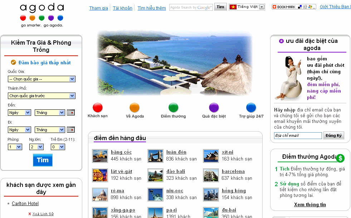This screenshot has width=351, height=218.
Task: Click the Tìm hiểu thêm link
Action: pos(152,8)
